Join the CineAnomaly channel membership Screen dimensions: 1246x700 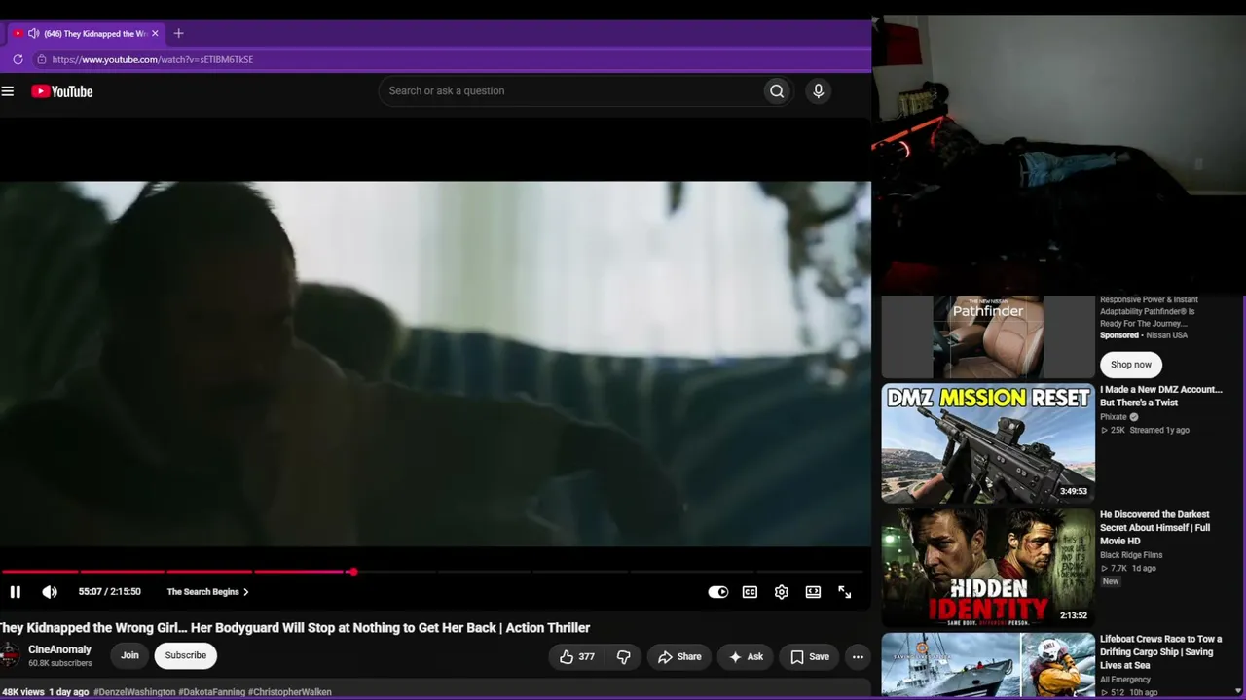click(129, 655)
